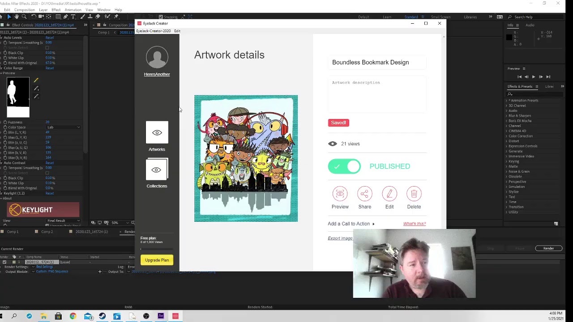Image resolution: width=573 pixels, height=322 pixels.
Task: Click the Upgrade Plan button
Action: pyautogui.click(x=157, y=260)
